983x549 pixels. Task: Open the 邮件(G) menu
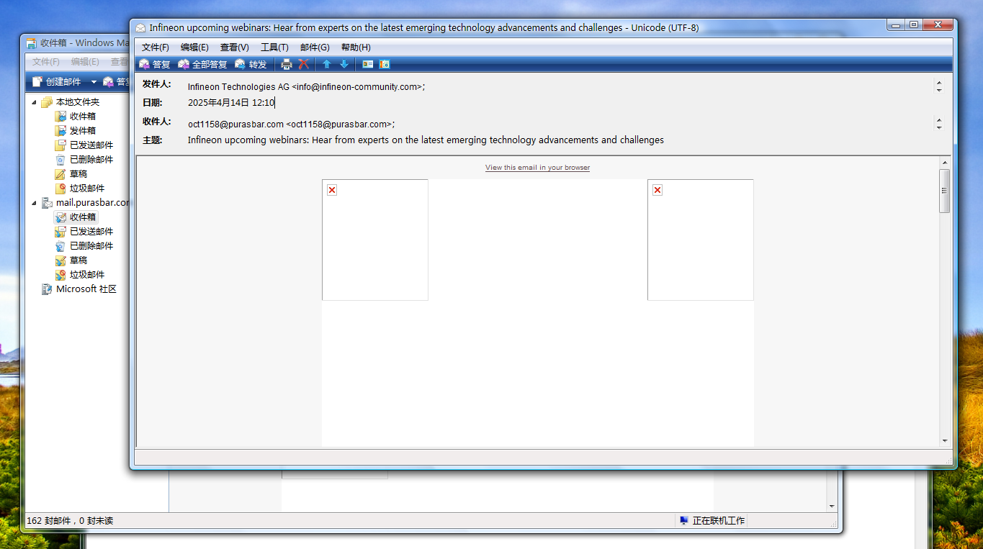coord(315,47)
